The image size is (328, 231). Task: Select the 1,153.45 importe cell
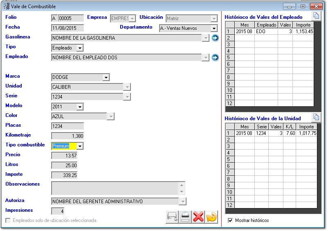303,31
